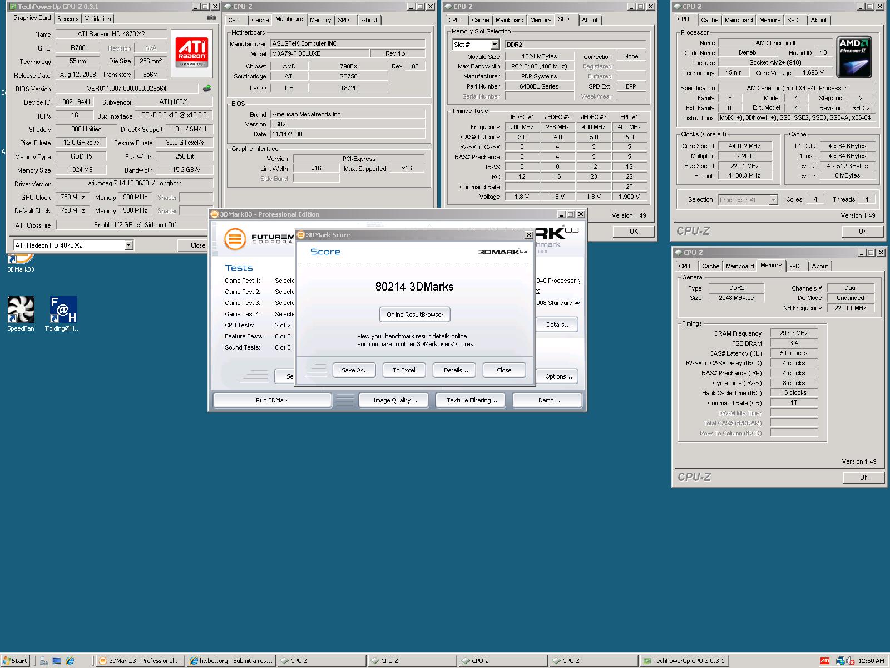
Task: Click OK in the SPD CPU-Z window
Action: (x=634, y=232)
